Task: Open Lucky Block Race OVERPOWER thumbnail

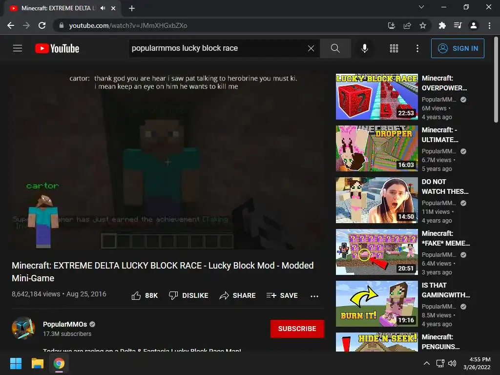Action: tap(376, 97)
